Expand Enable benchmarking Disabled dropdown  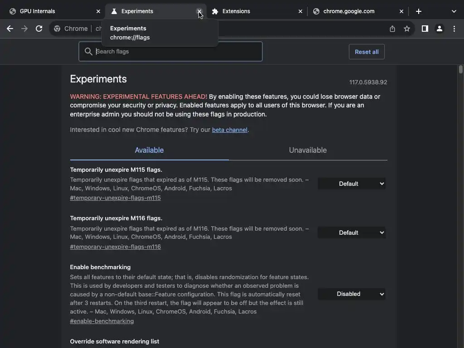click(x=352, y=294)
